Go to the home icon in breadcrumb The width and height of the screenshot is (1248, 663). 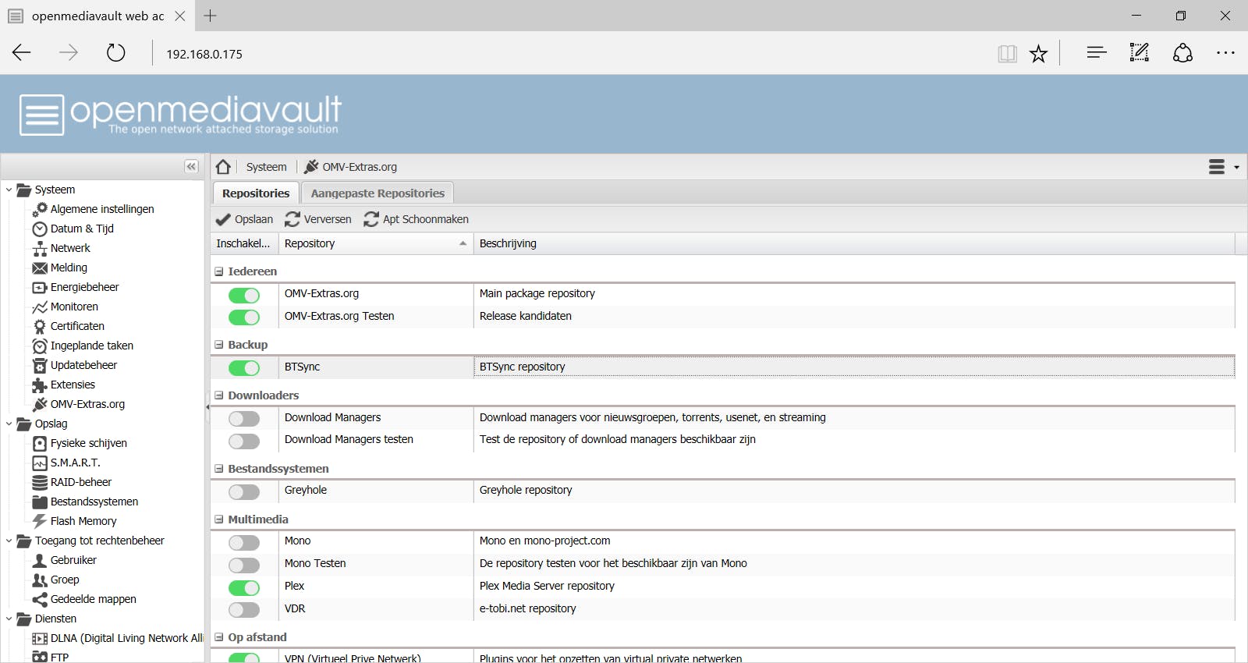(223, 166)
